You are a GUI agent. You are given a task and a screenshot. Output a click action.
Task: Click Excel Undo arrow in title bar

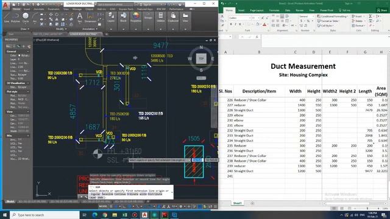click(x=222, y=4)
